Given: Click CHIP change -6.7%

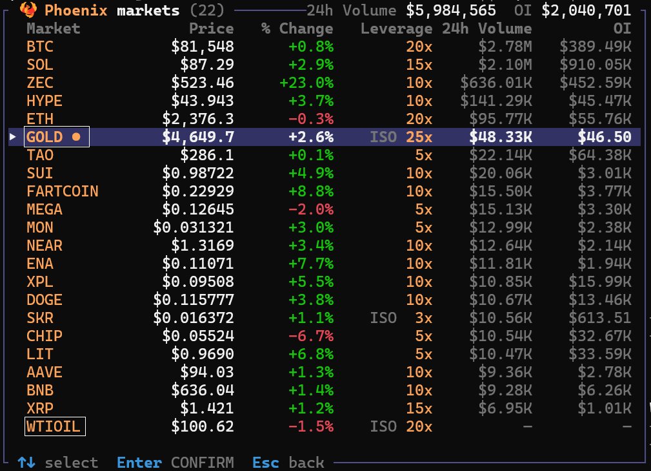Looking at the screenshot, I should click(311, 336).
